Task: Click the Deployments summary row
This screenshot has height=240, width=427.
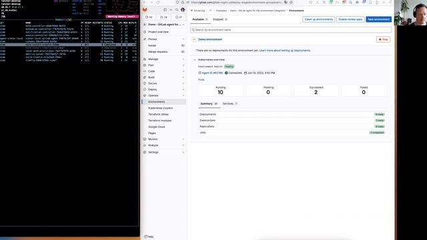Action: tap(292, 114)
